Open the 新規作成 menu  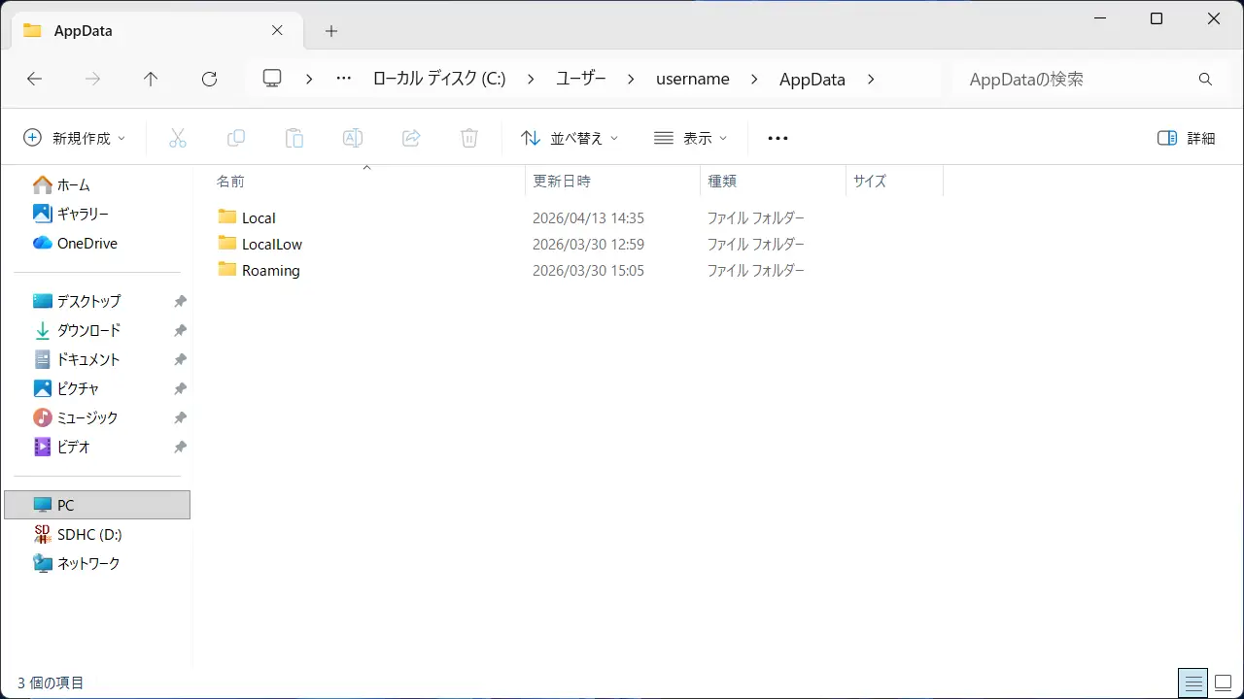pyautogui.click(x=75, y=138)
